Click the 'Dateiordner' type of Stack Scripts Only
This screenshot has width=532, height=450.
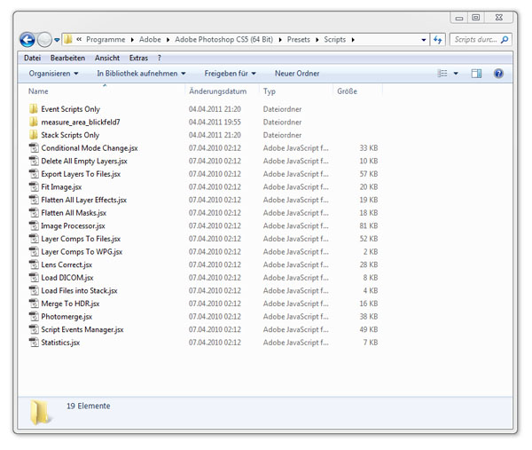click(282, 135)
